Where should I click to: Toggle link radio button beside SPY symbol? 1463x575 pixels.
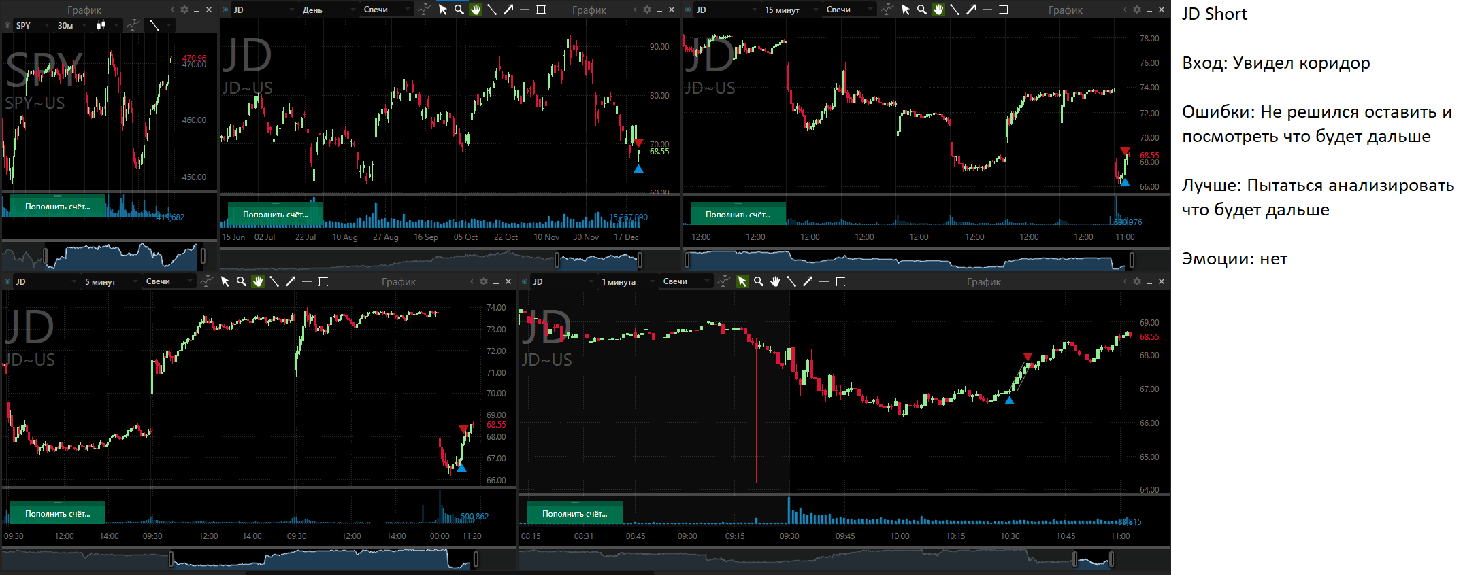tap(7, 25)
